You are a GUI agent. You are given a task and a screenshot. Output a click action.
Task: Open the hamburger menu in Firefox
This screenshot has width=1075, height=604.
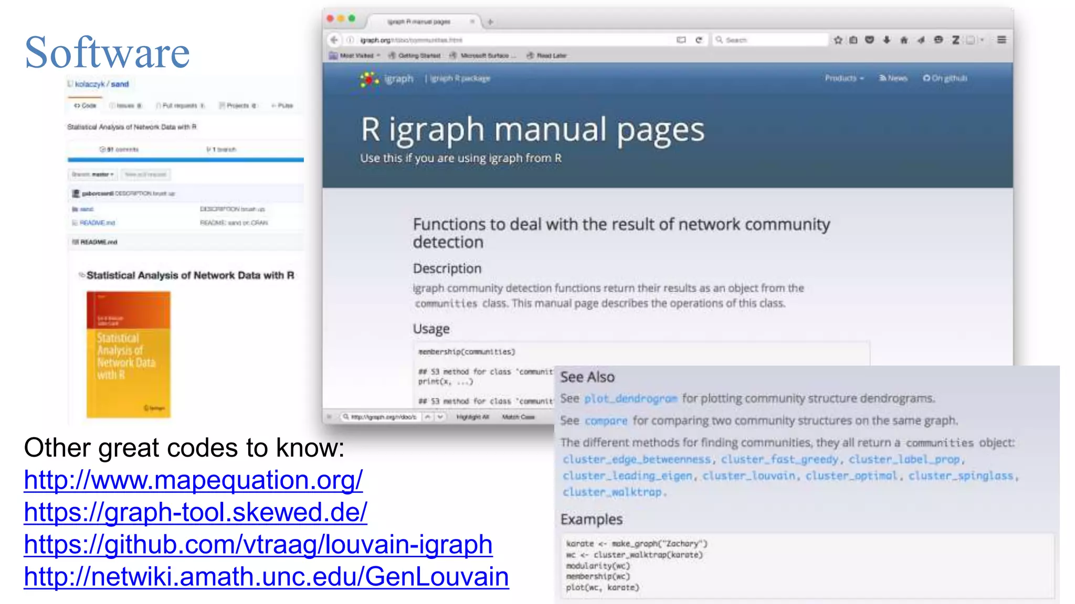point(1002,40)
